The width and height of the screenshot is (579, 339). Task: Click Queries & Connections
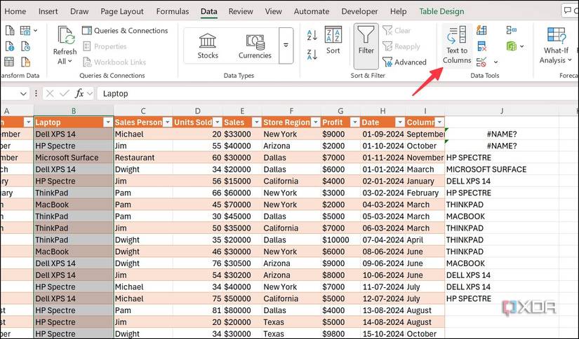pyautogui.click(x=125, y=31)
